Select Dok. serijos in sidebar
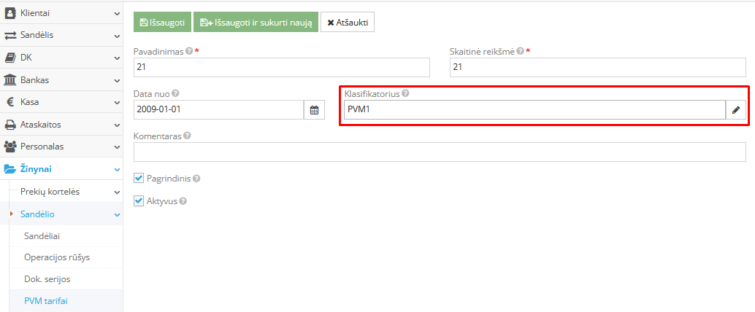This screenshot has width=755, height=312. pyautogui.click(x=47, y=278)
